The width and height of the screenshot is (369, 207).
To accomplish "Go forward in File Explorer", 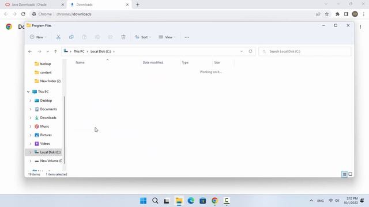I will (39, 51).
